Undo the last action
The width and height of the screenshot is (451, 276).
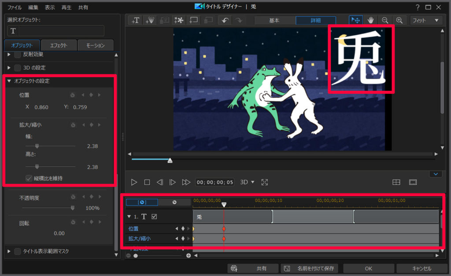[225, 20]
